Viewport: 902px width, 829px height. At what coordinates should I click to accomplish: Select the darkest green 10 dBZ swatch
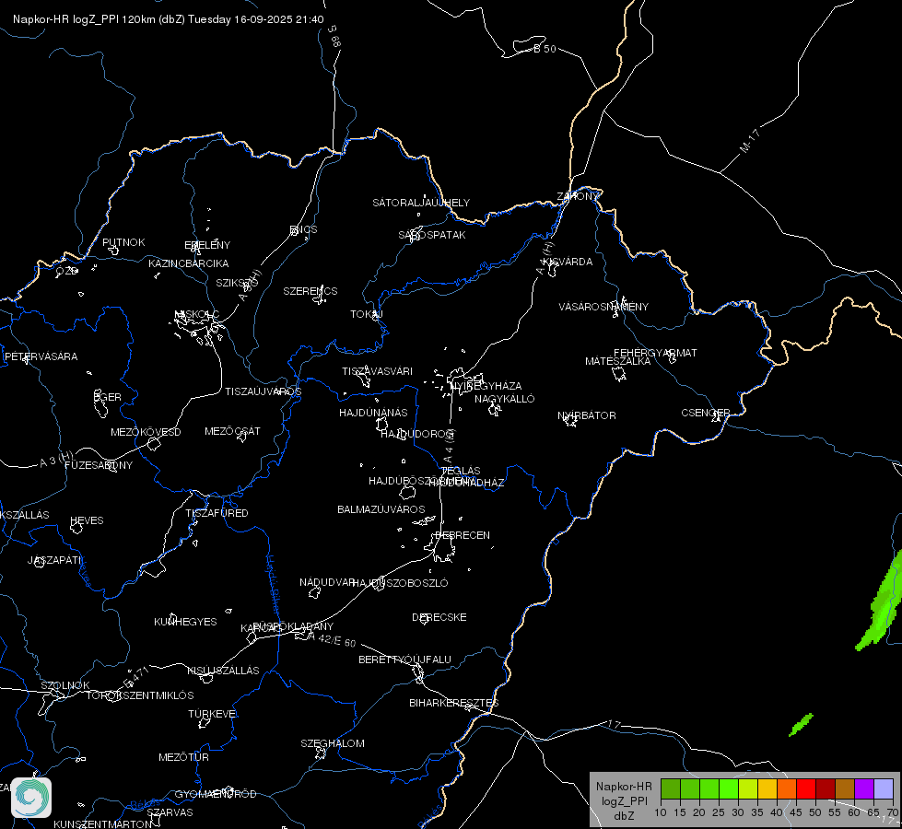click(x=670, y=788)
